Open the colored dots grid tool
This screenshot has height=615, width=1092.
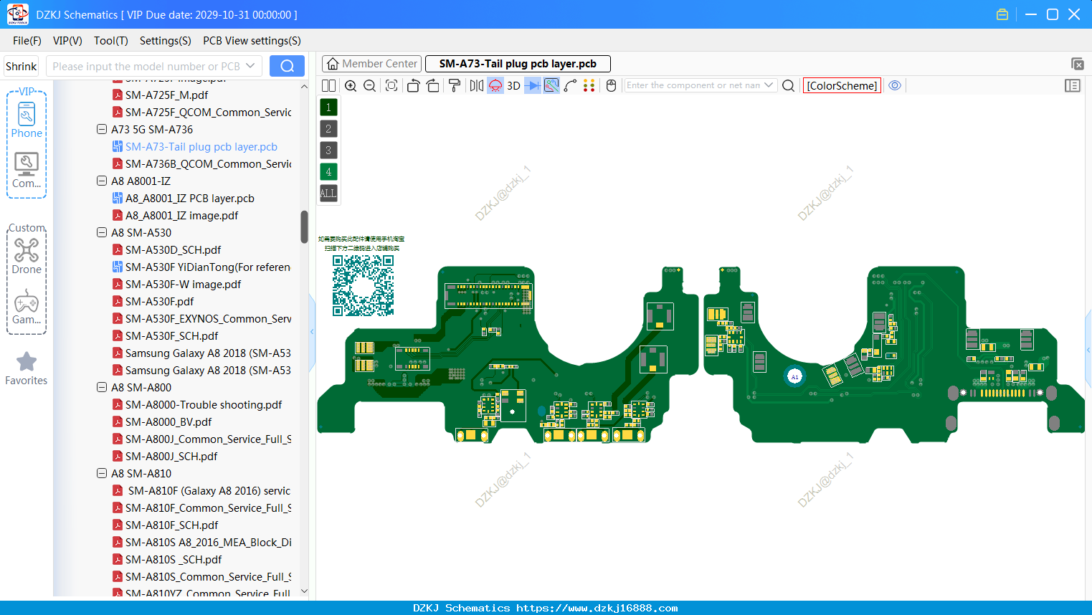point(589,85)
